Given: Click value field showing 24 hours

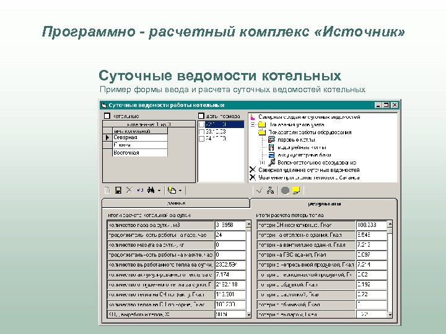Looking at the screenshot, I should pos(230,235).
